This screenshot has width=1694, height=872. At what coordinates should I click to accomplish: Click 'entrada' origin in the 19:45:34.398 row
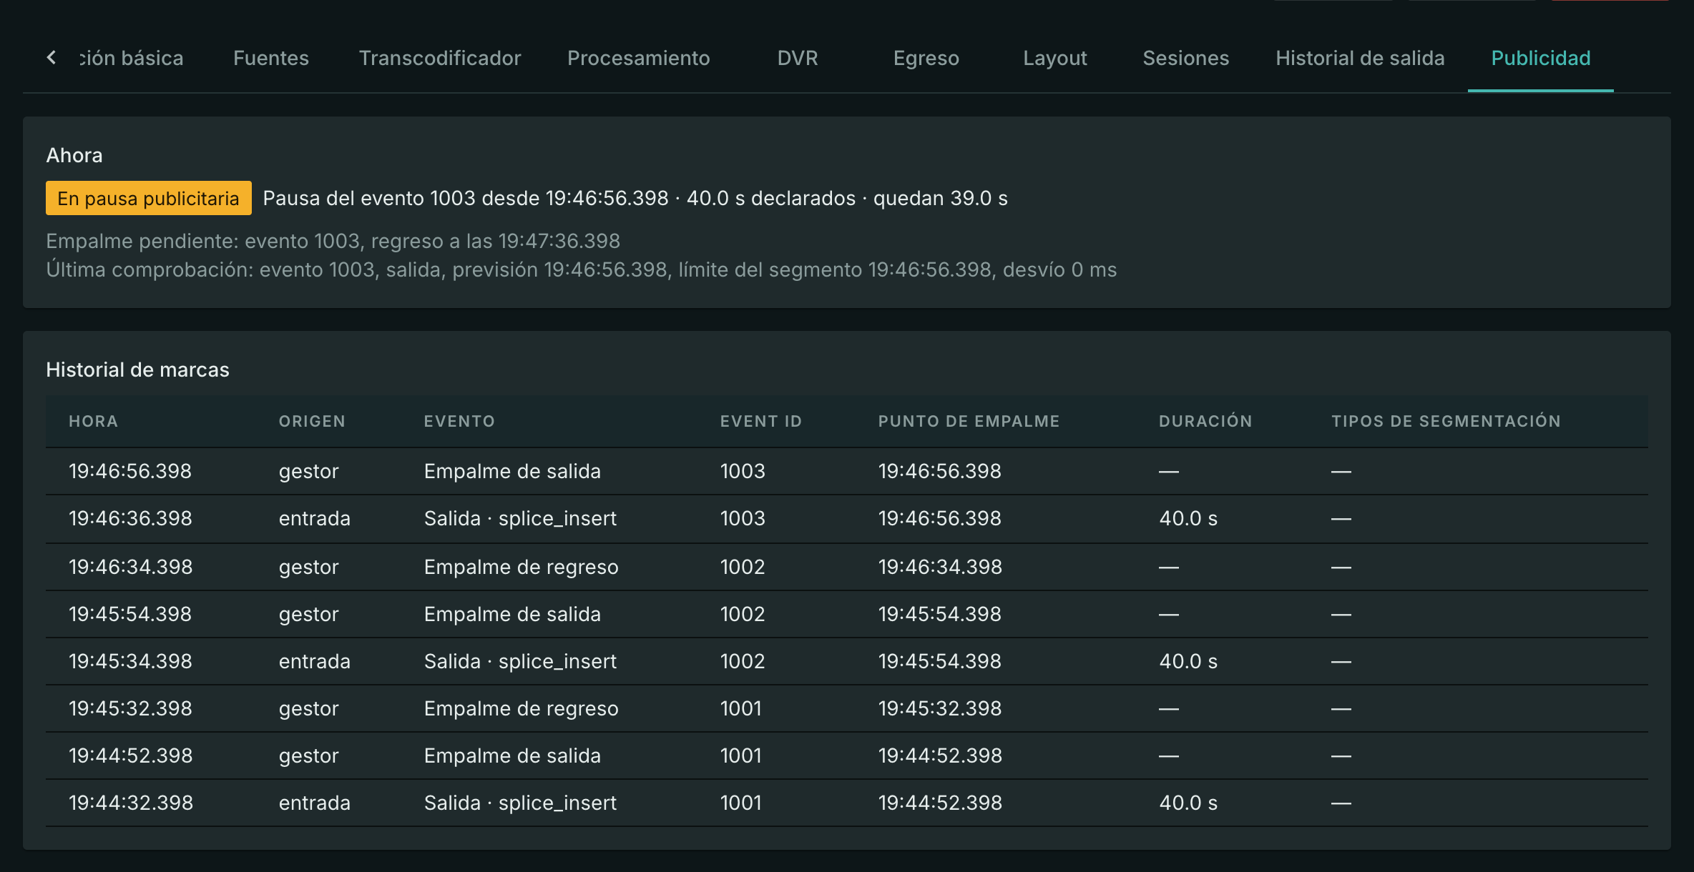pyautogui.click(x=315, y=661)
